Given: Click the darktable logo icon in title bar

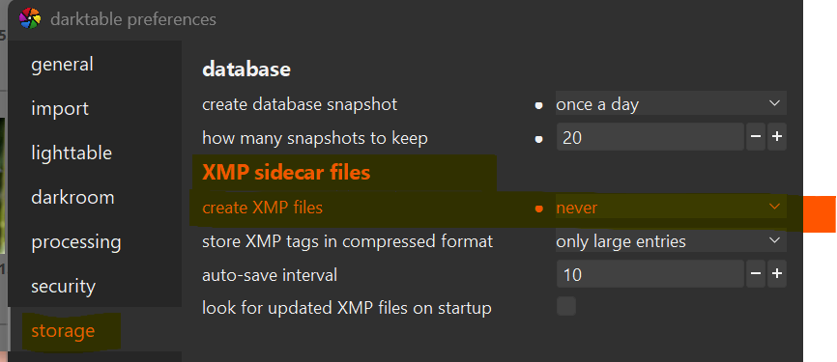Looking at the screenshot, I should (x=30, y=19).
